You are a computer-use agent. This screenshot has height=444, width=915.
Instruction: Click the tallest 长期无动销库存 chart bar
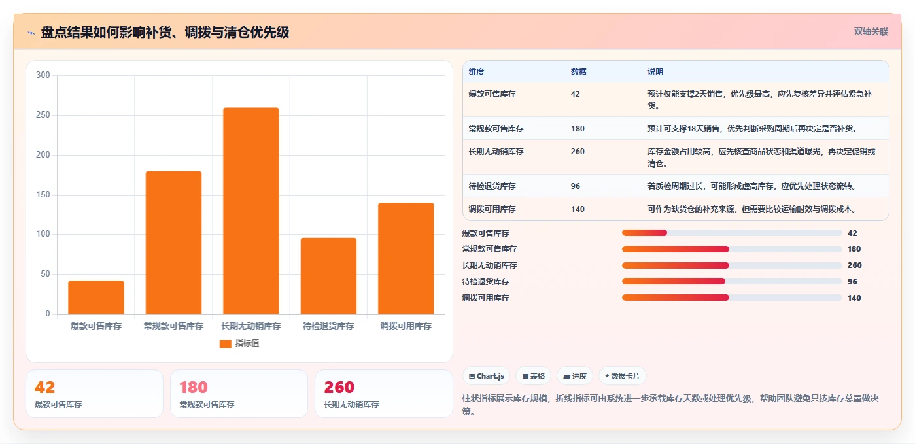coord(250,211)
